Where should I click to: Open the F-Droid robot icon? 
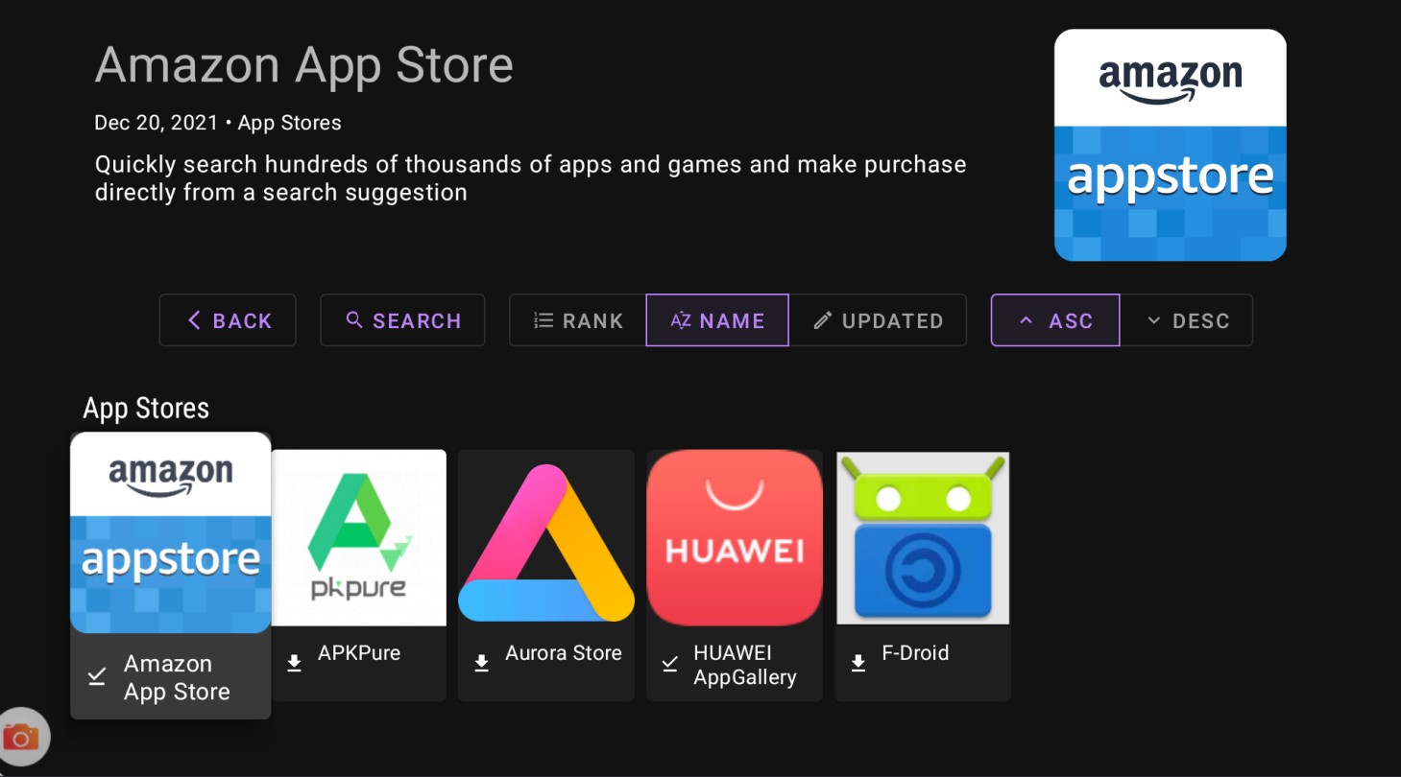pyautogui.click(x=923, y=538)
